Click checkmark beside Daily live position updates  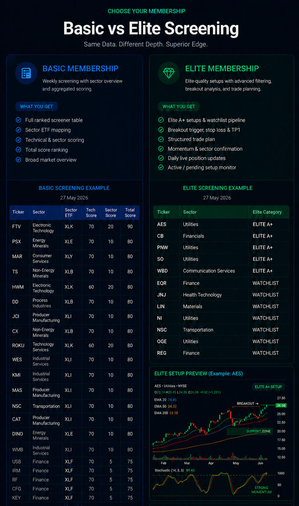pyautogui.click(x=161, y=158)
